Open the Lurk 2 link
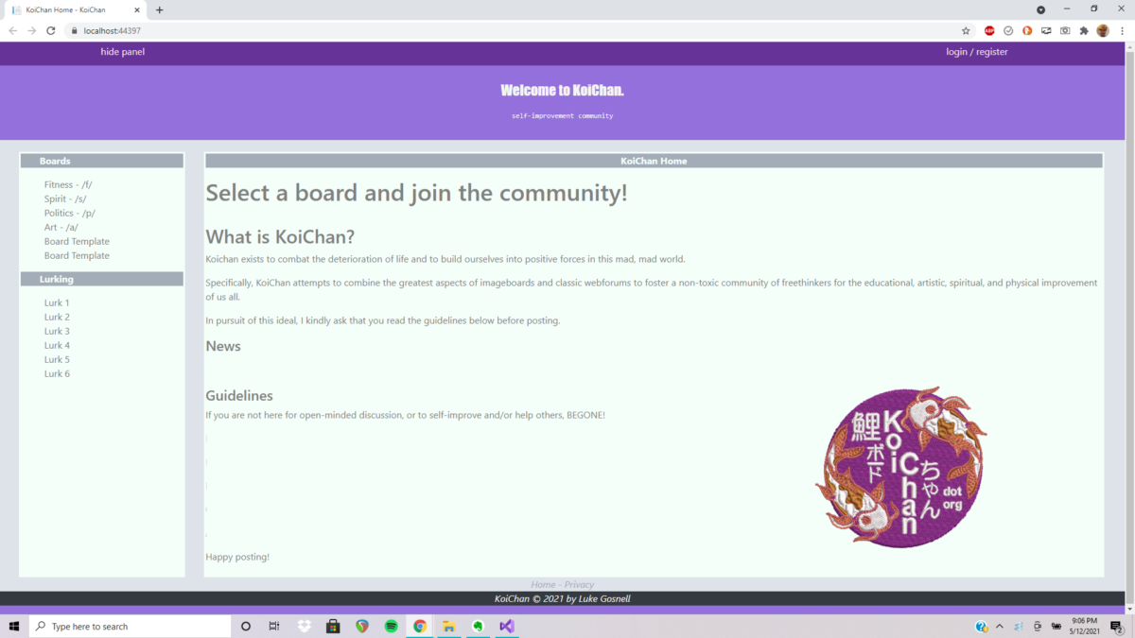 57,318
